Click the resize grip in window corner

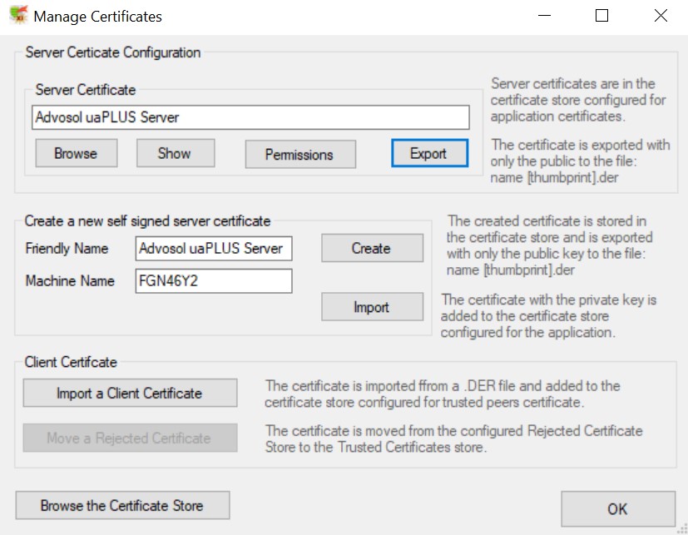681,528
